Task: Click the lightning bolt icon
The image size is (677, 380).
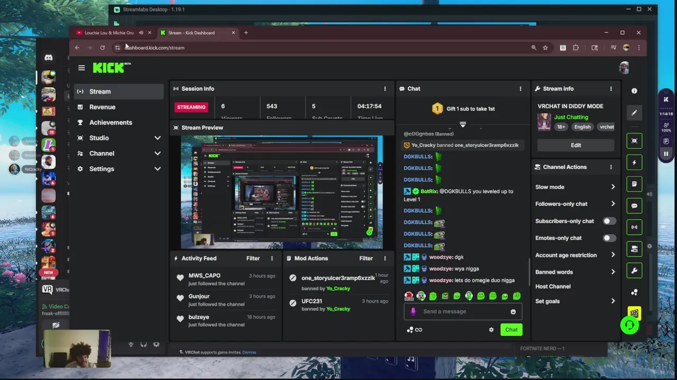Action: click(634, 163)
